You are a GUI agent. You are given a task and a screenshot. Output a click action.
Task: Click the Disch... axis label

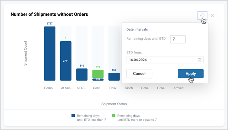pyautogui.click(x=130, y=88)
